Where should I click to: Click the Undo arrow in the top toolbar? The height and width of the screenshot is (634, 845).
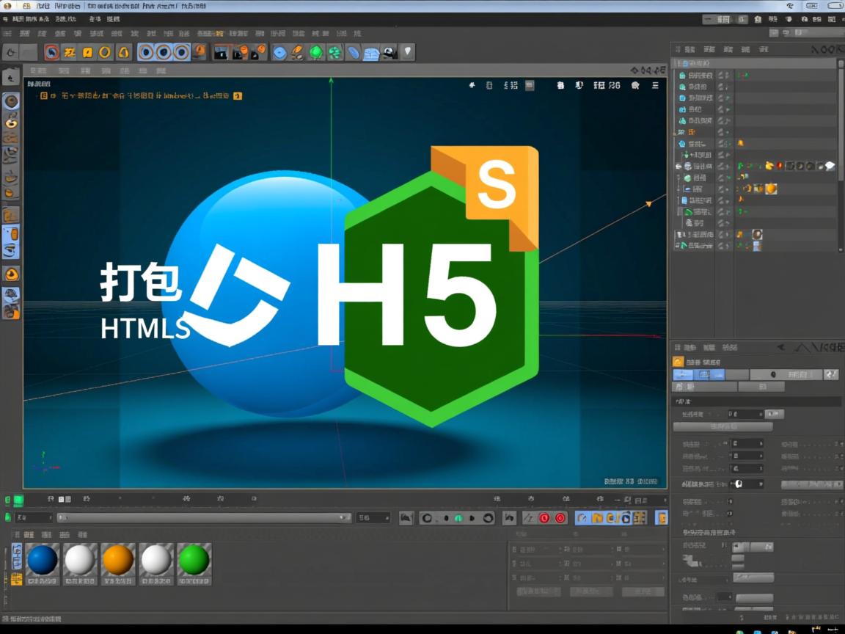coord(10,52)
